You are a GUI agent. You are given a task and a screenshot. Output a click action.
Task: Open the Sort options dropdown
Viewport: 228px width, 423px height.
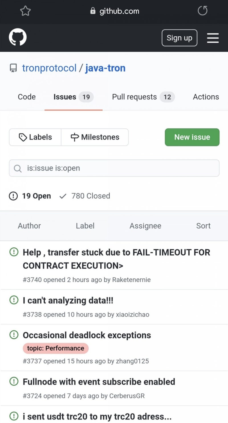click(203, 226)
